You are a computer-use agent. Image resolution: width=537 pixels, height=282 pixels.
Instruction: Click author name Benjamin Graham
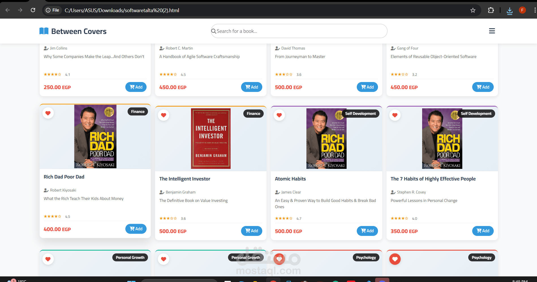pyautogui.click(x=181, y=192)
